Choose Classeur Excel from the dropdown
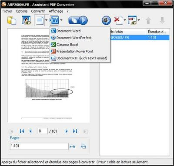The image size is (174, 166). click(x=80, y=45)
